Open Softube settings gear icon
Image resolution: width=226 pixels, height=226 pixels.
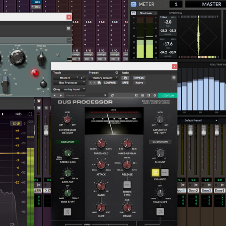(155, 96)
